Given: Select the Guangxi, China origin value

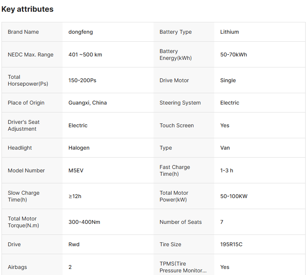Looking at the screenshot, I should [x=88, y=103].
